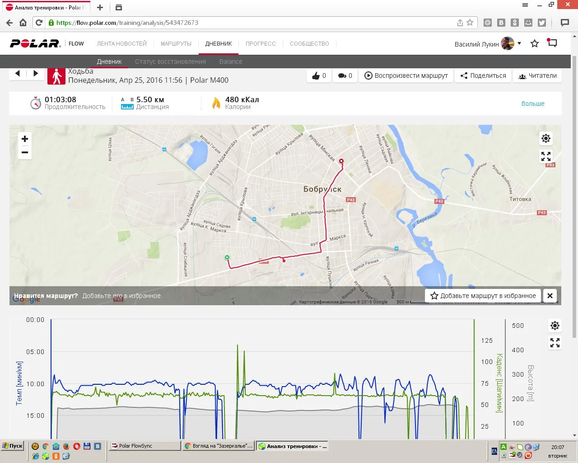Viewport: 578px width, 463px height.
Task: Open the ЛЕНТА НОВОСТЕЙ menu item
Action: (x=122, y=44)
